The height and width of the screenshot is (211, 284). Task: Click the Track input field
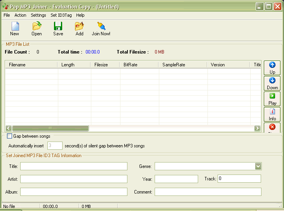[239, 179]
